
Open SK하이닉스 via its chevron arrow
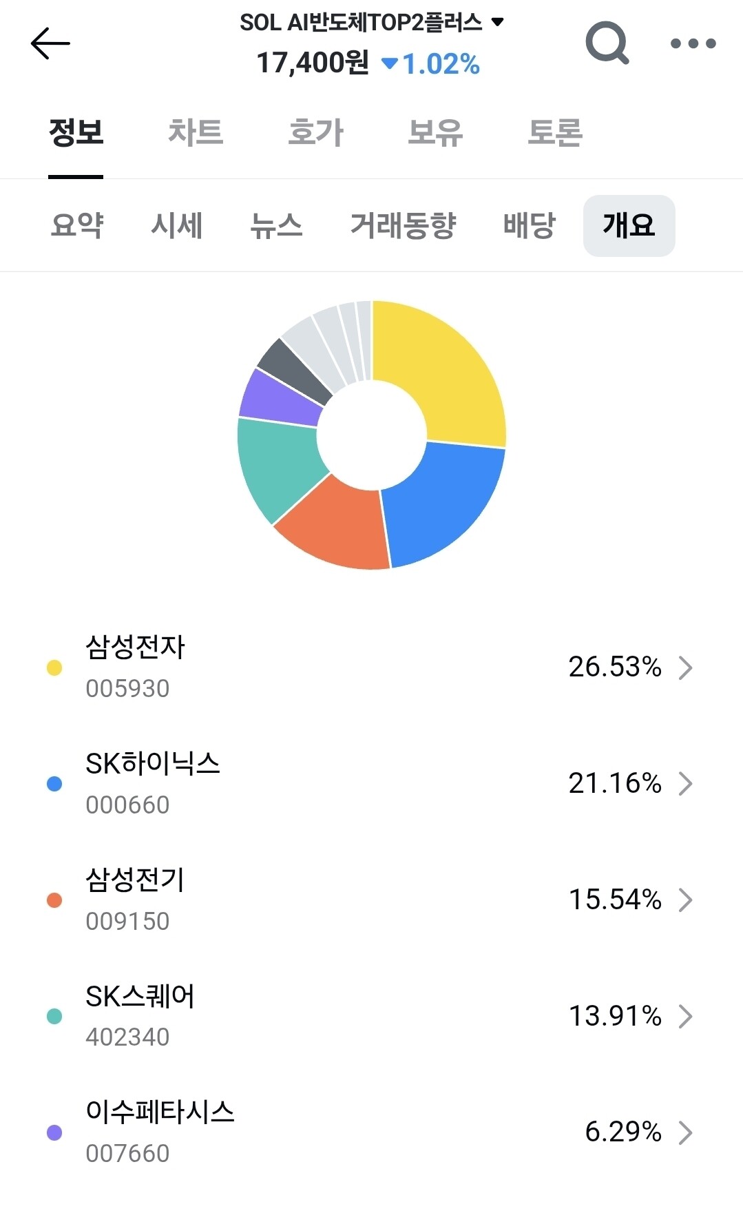[685, 783]
